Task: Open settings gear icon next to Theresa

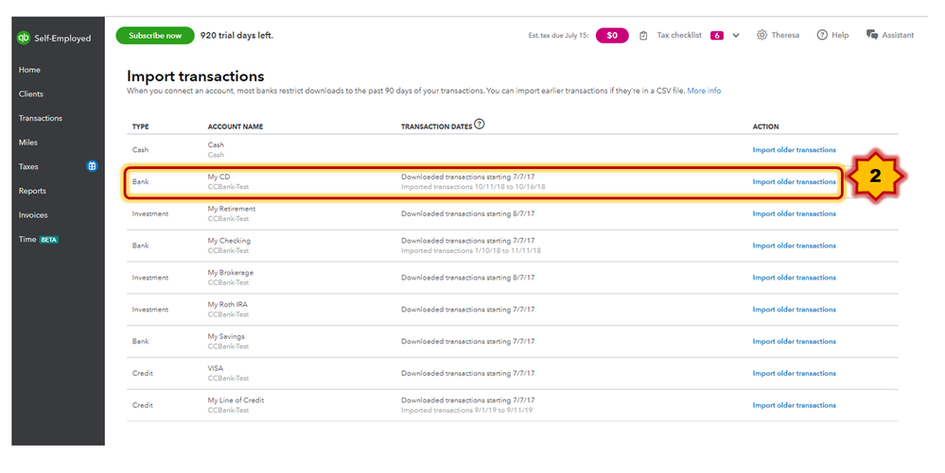Action: point(761,35)
